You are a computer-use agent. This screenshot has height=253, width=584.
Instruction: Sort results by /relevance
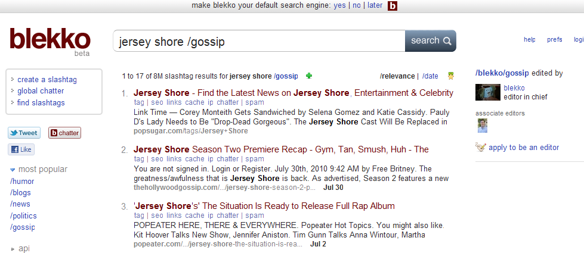point(397,76)
